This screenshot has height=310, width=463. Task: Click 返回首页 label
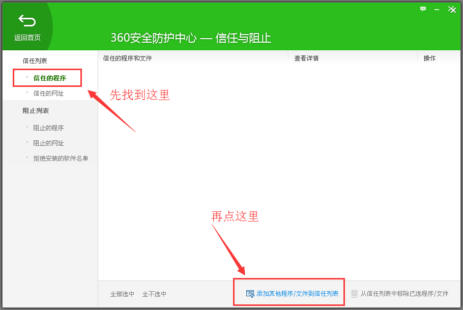tap(27, 38)
